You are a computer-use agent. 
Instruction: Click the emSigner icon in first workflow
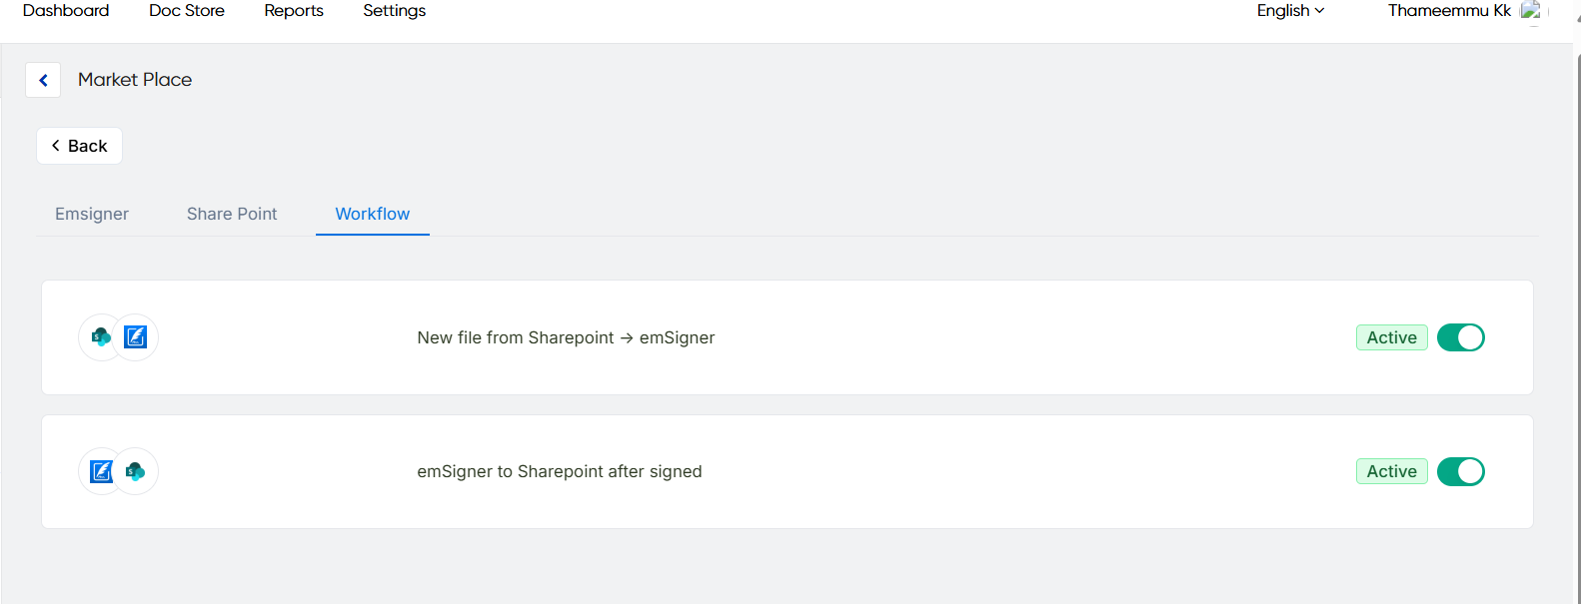point(136,337)
